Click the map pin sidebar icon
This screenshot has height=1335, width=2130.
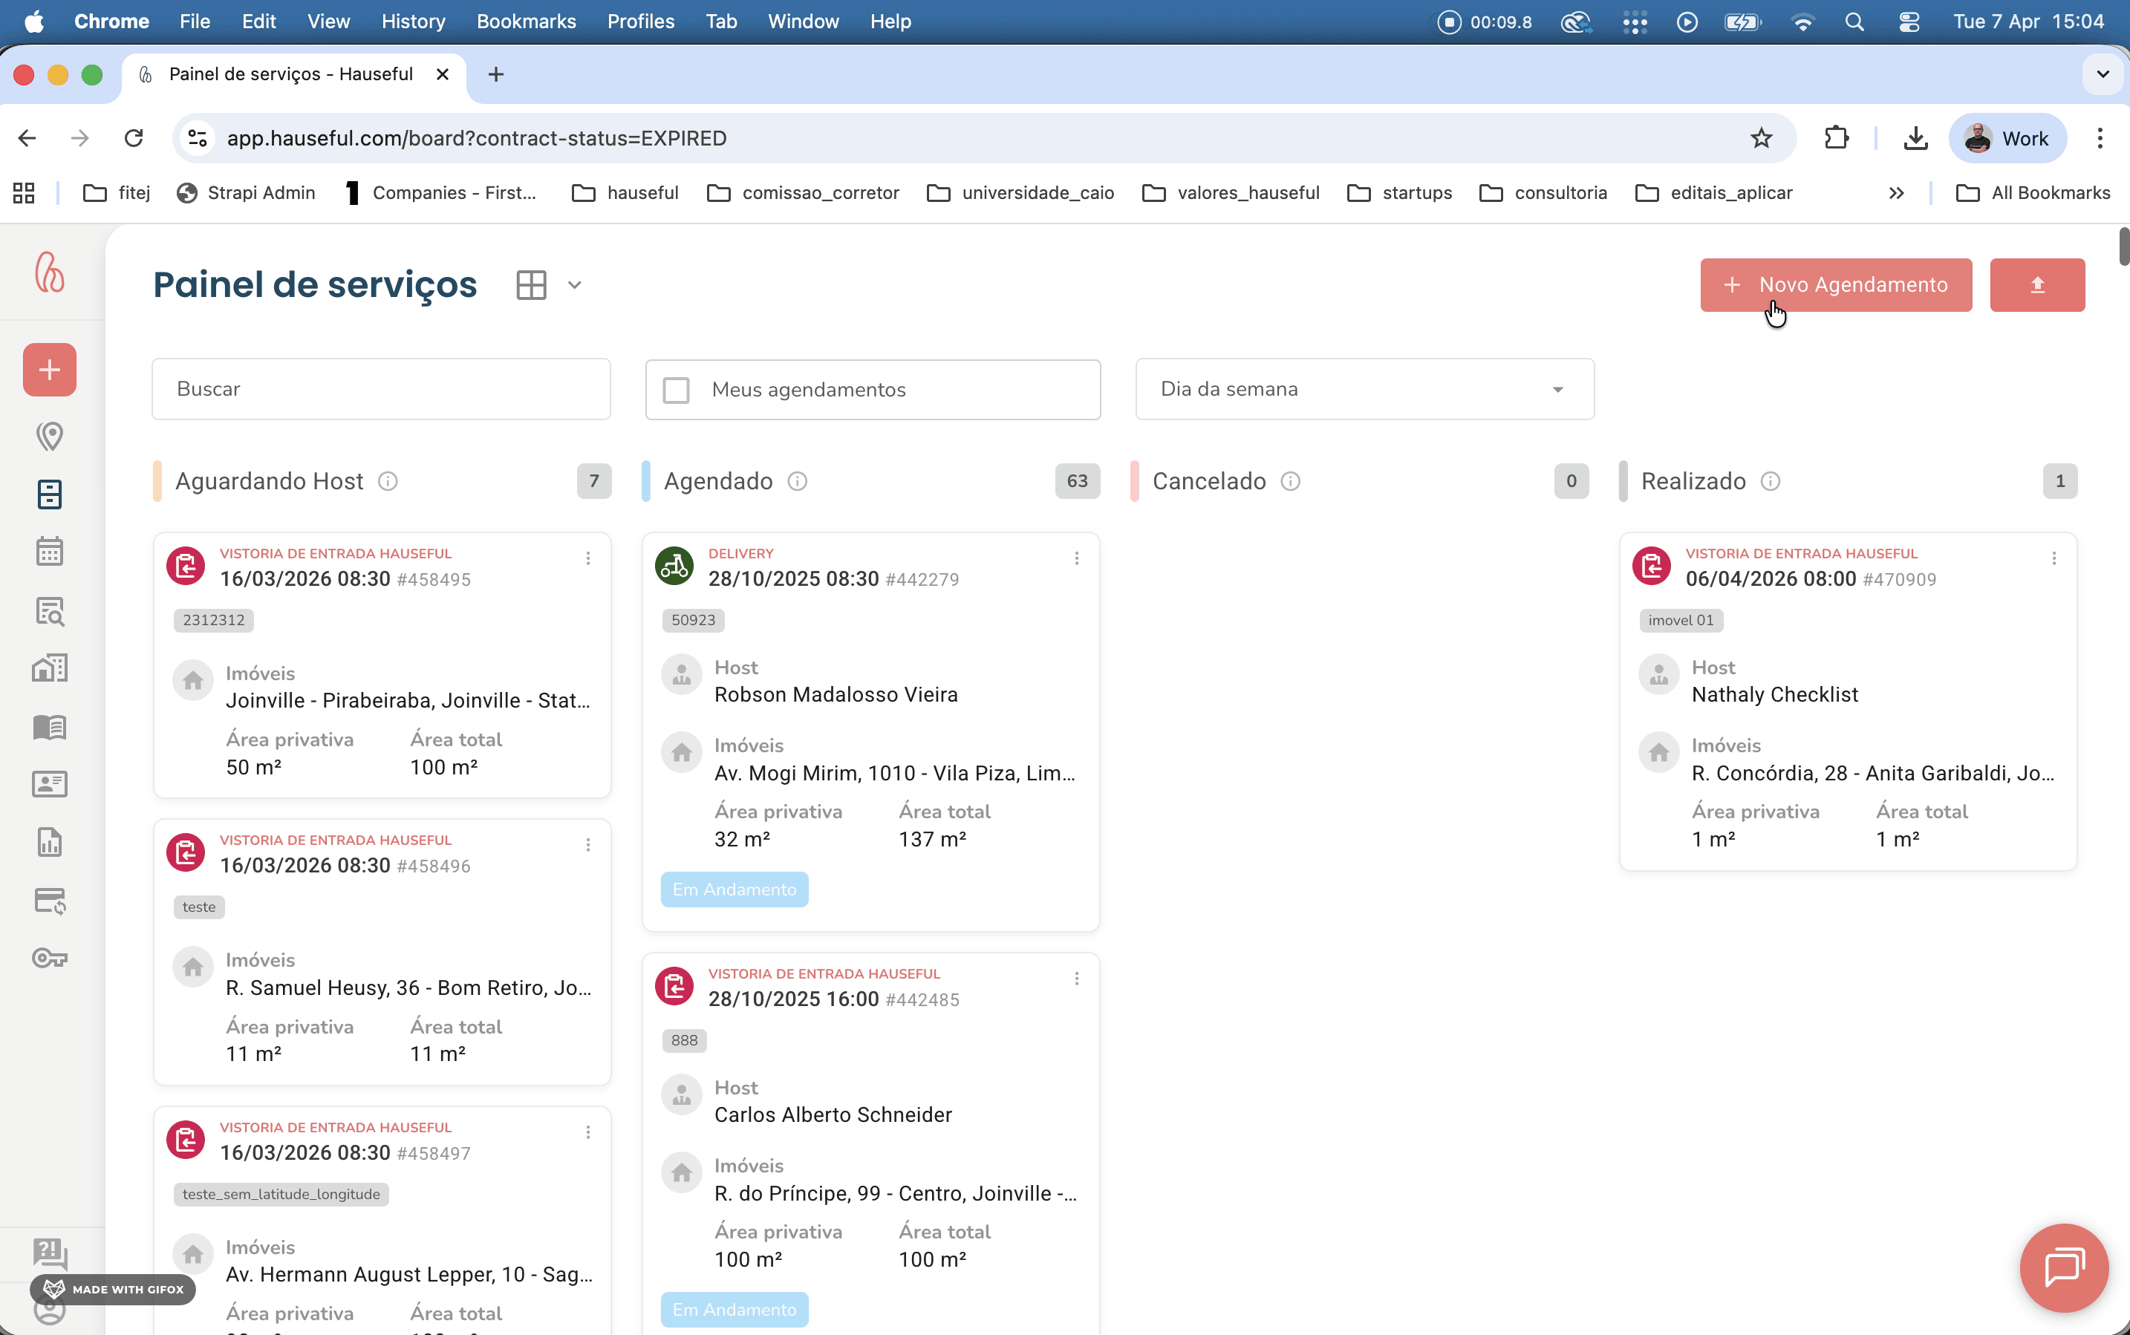(50, 435)
